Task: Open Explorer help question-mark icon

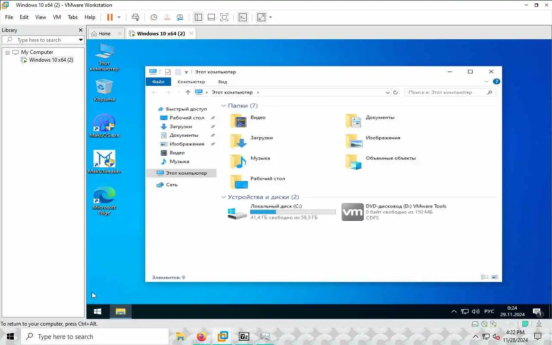Action: tap(496, 82)
